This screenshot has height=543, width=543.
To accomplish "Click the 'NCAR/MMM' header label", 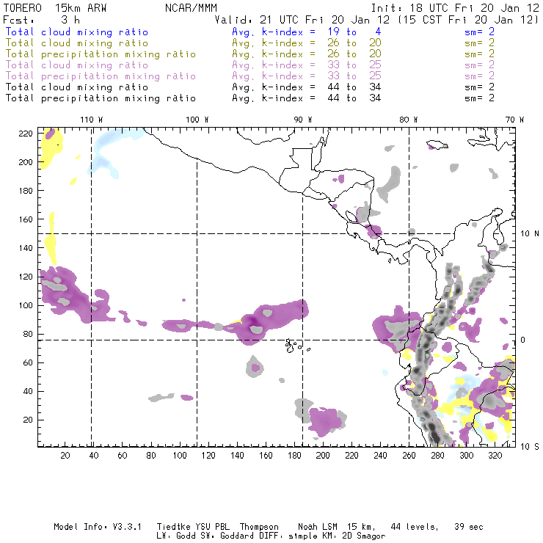I will point(192,8).
